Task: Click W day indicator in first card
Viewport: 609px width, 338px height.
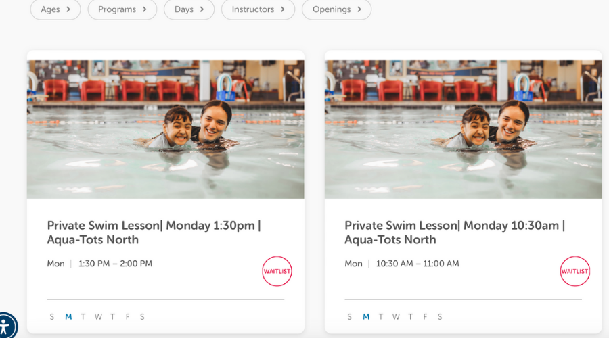Action: 98,316
